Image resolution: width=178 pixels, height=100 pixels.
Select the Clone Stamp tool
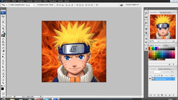click(x=3, y=42)
